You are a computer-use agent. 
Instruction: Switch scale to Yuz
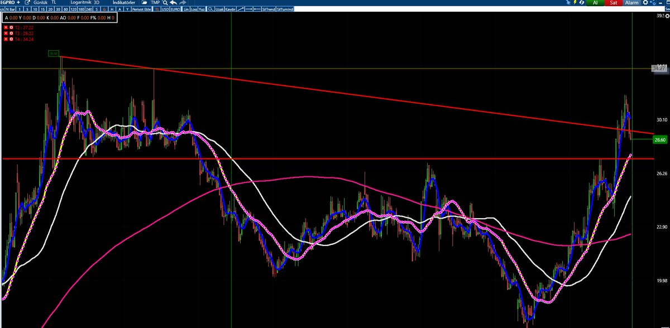[x=202, y=9]
